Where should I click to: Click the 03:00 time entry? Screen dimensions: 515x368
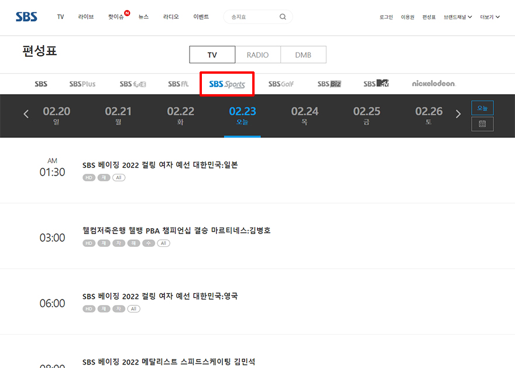[x=52, y=238]
